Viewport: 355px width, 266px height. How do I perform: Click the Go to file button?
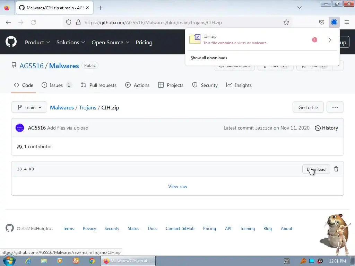pos(308,107)
